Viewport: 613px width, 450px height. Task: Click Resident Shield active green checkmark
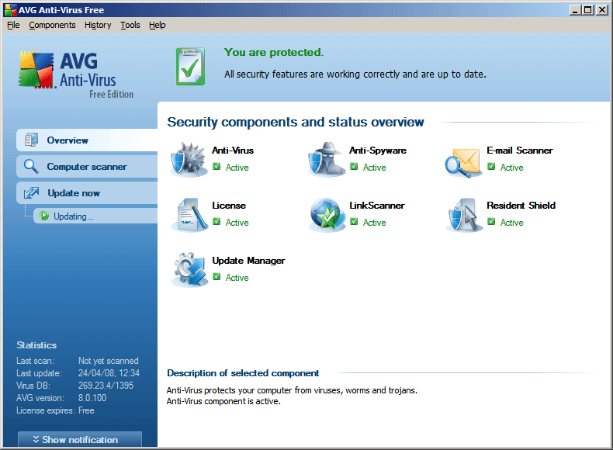tap(491, 222)
